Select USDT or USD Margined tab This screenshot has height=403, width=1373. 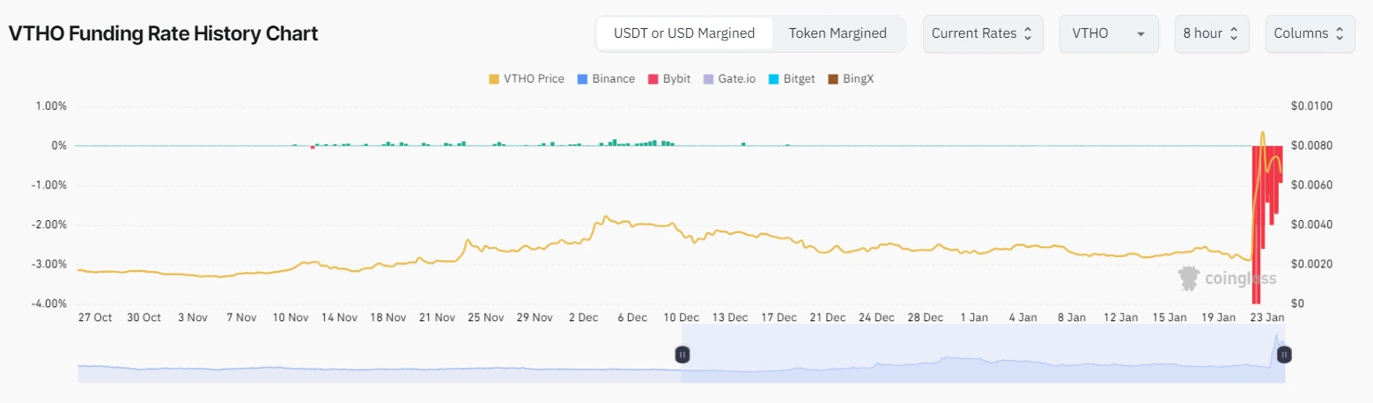(684, 33)
